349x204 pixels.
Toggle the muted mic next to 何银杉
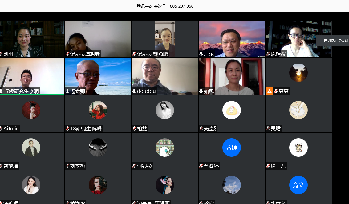pos(134,166)
